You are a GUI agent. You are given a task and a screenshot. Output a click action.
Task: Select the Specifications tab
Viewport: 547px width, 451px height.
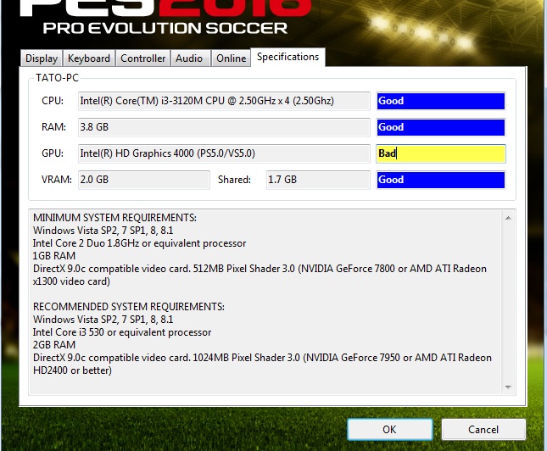coord(287,57)
